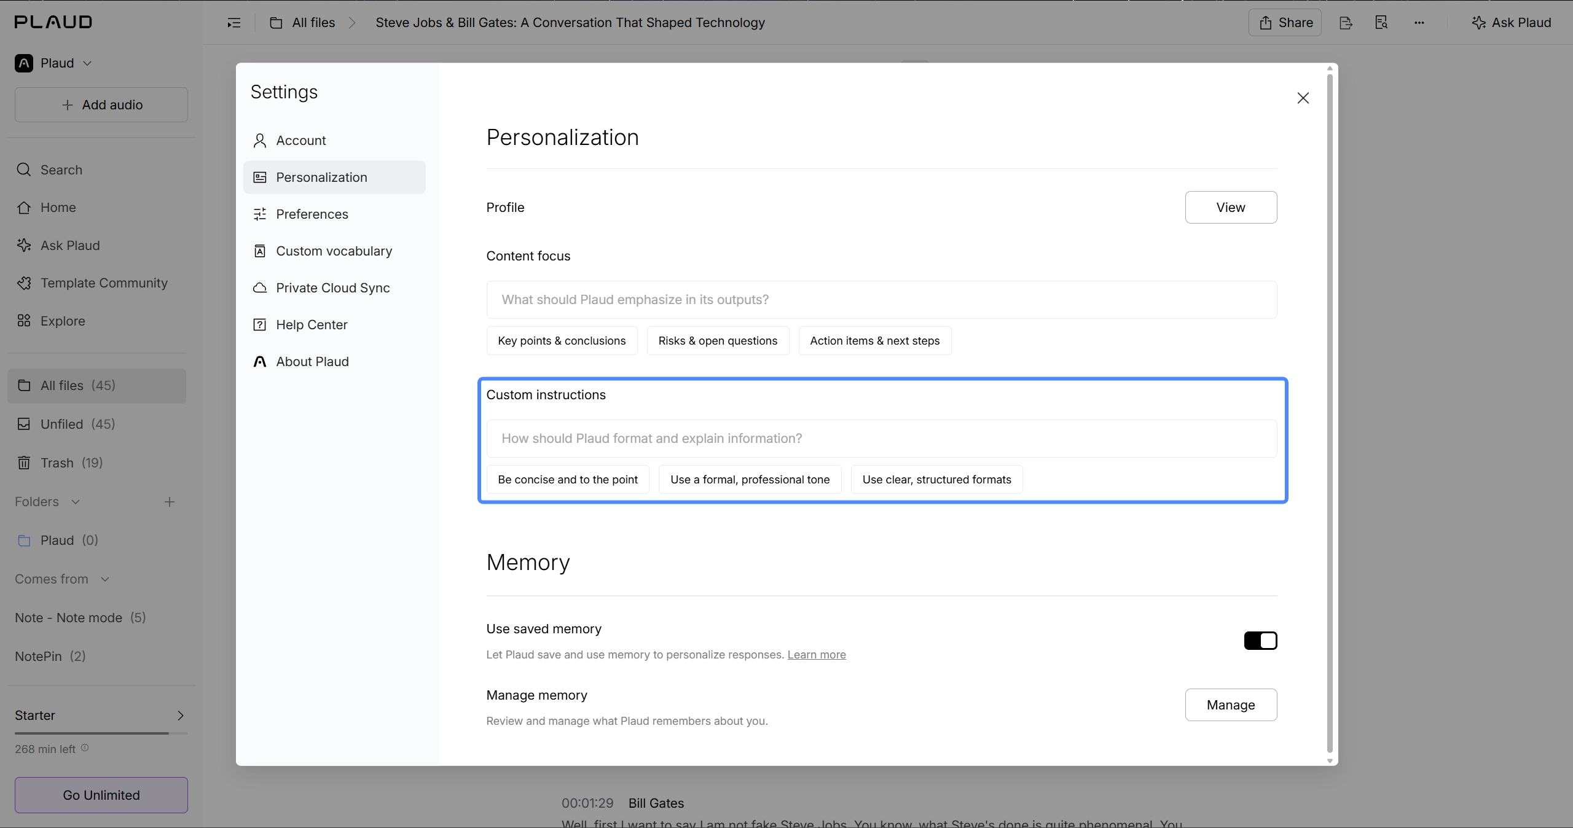Focus the Content focus input field
Image resolution: width=1573 pixels, height=828 pixels.
882,300
